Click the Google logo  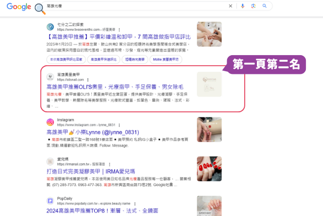[x=19, y=7]
